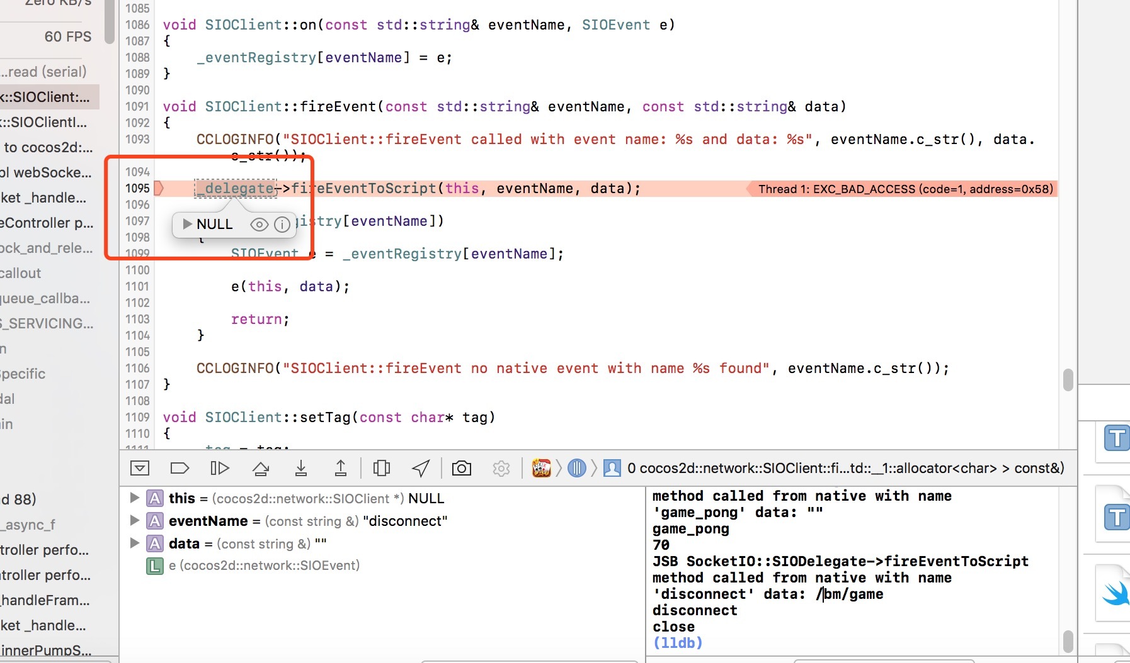
Task: Click the breakpoint marker on line 1095
Action: pyautogui.click(x=159, y=188)
